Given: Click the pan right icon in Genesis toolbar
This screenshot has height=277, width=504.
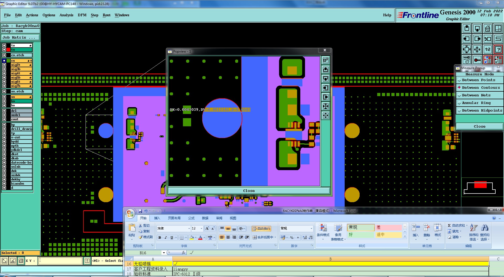Looking at the screenshot, I should (x=477, y=39).
